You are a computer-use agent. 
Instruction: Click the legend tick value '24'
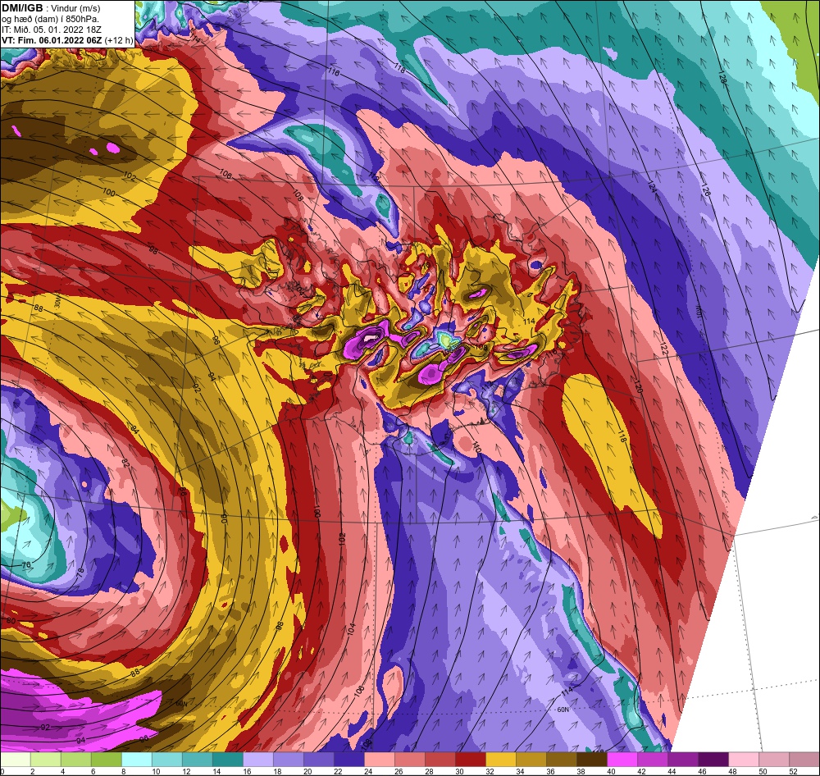[x=369, y=771]
